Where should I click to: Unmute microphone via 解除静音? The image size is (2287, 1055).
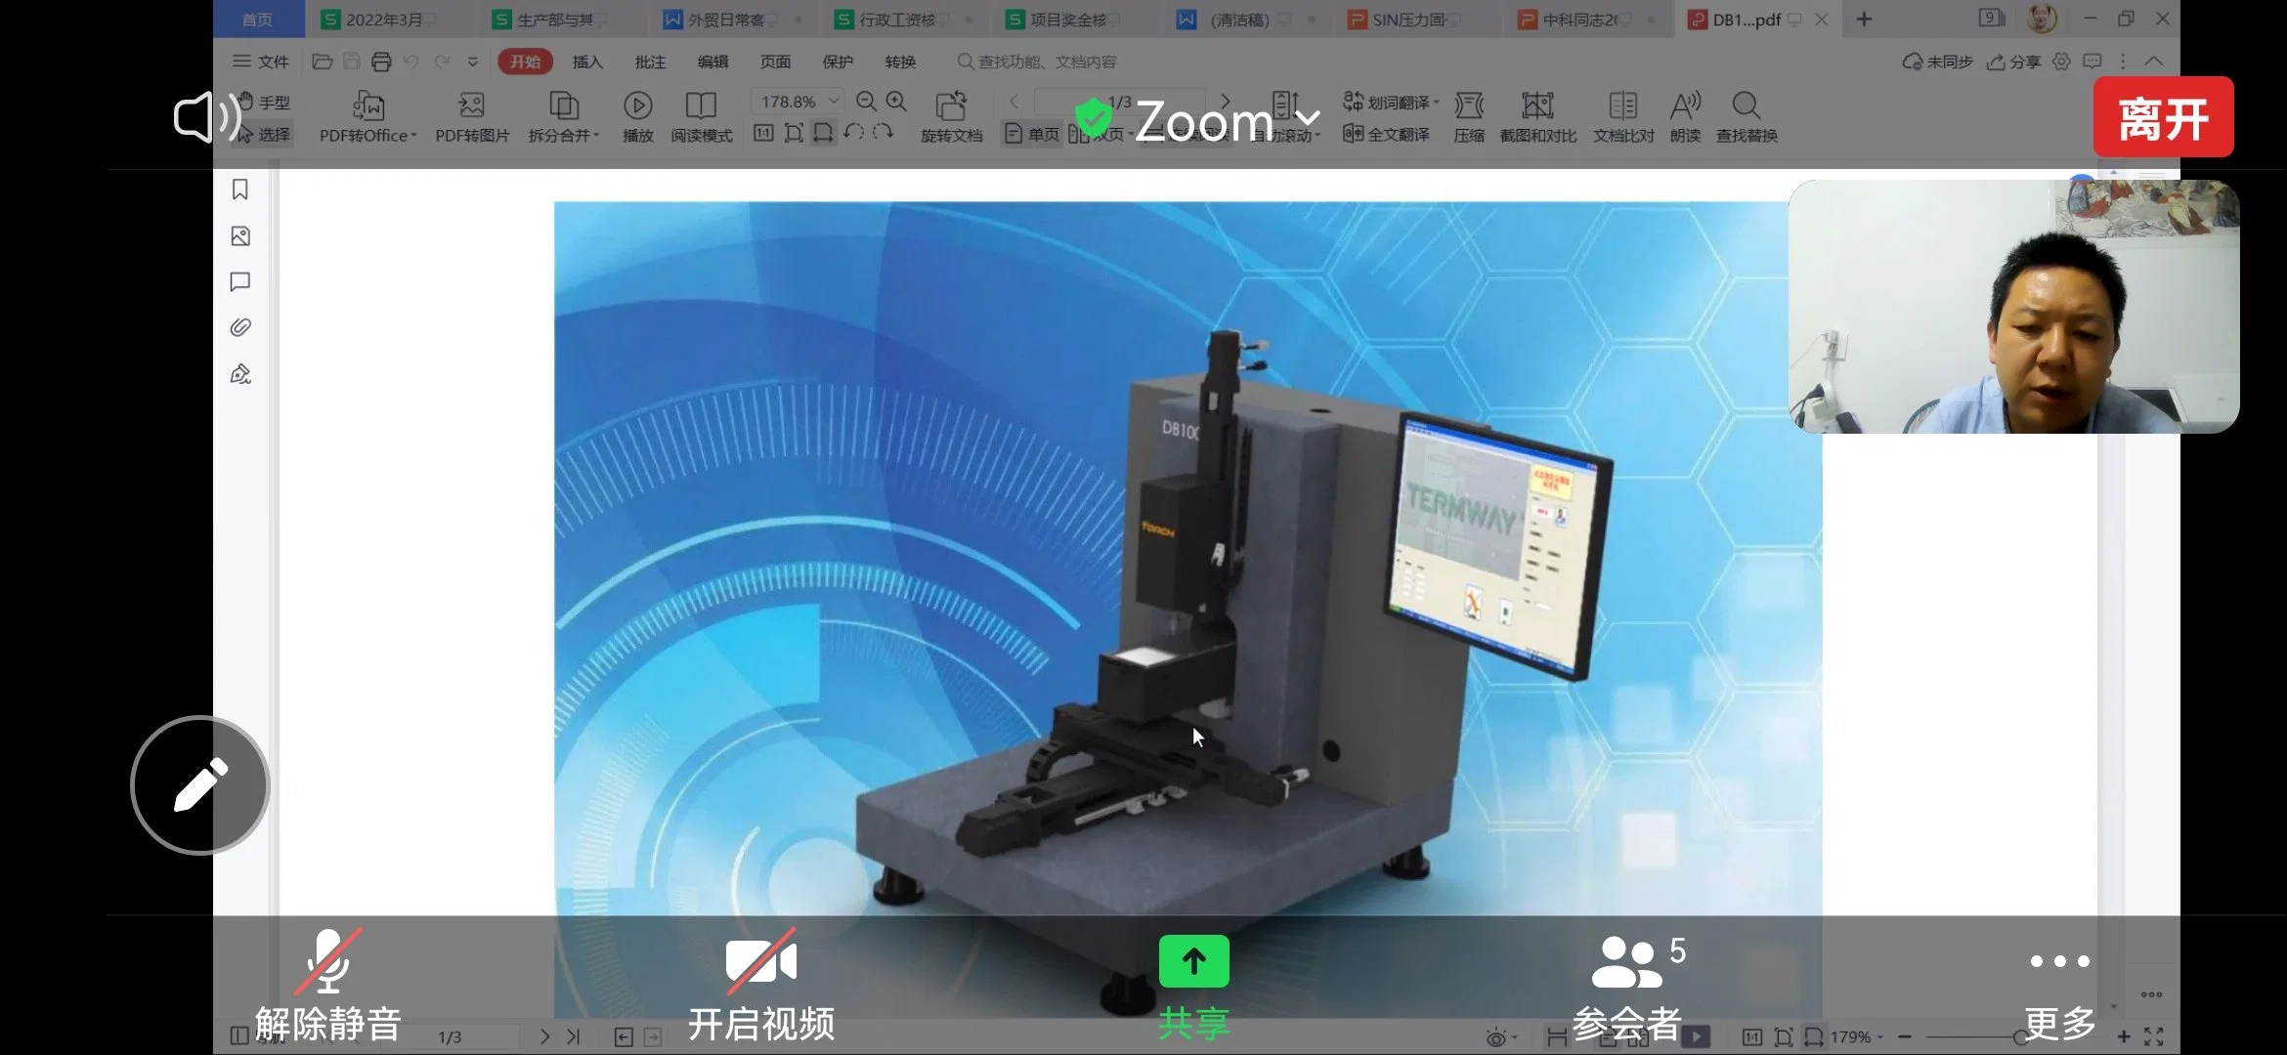click(x=328, y=985)
